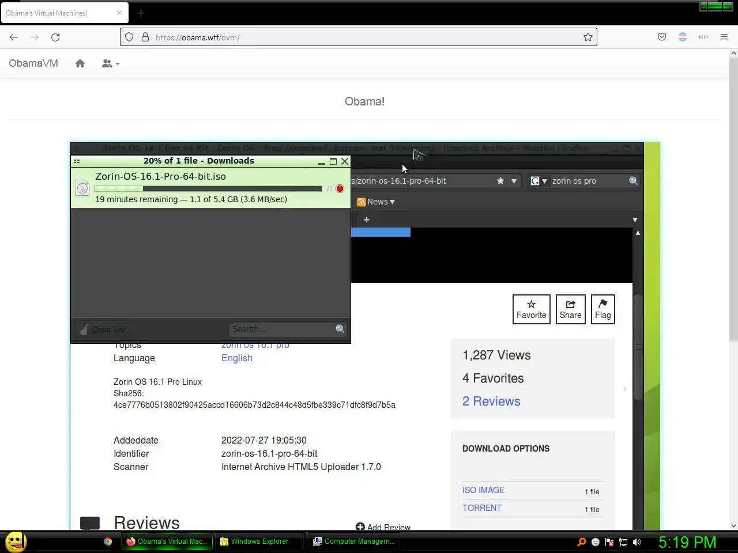
Task: Open the tracking protection shield icon
Action: coord(129,37)
